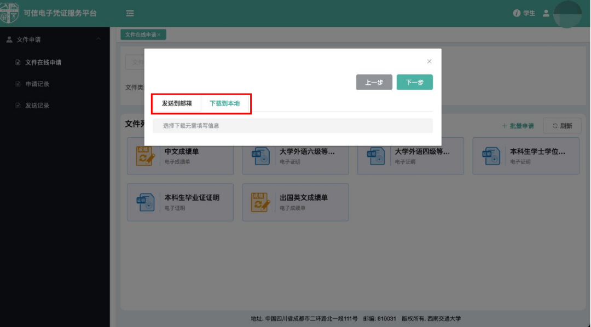Click the document icon next to 发送记录

(x=18, y=106)
